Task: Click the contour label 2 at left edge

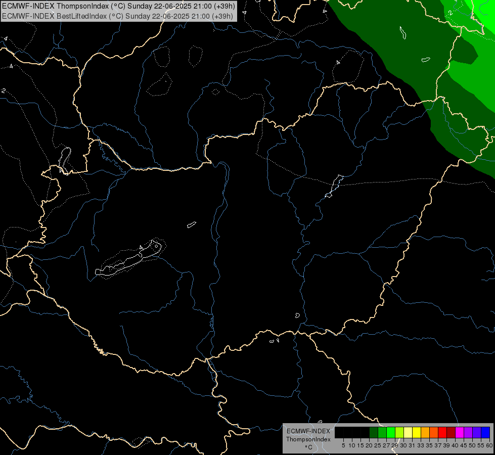Action: 3,90
